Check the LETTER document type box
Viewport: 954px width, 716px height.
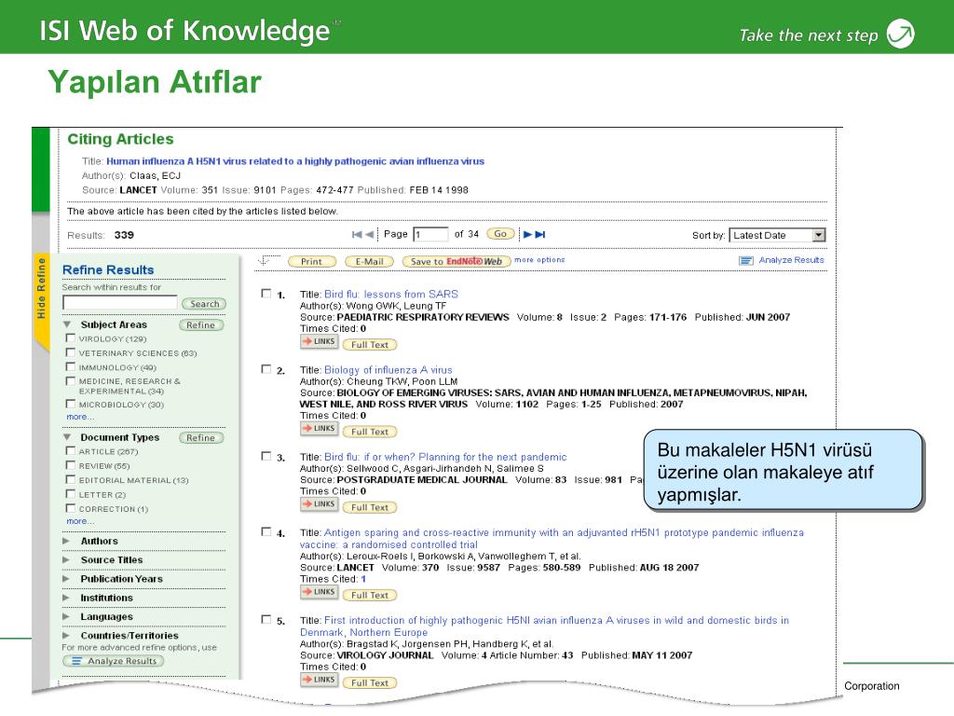tap(71, 494)
